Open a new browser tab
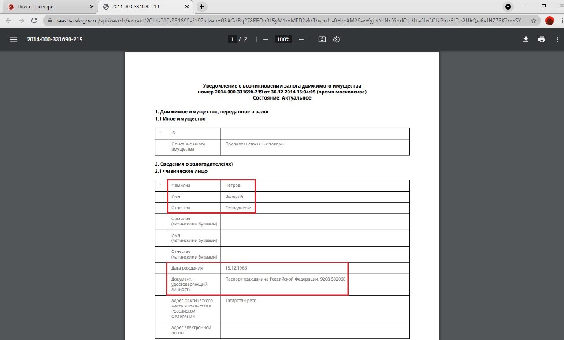 pos(202,7)
